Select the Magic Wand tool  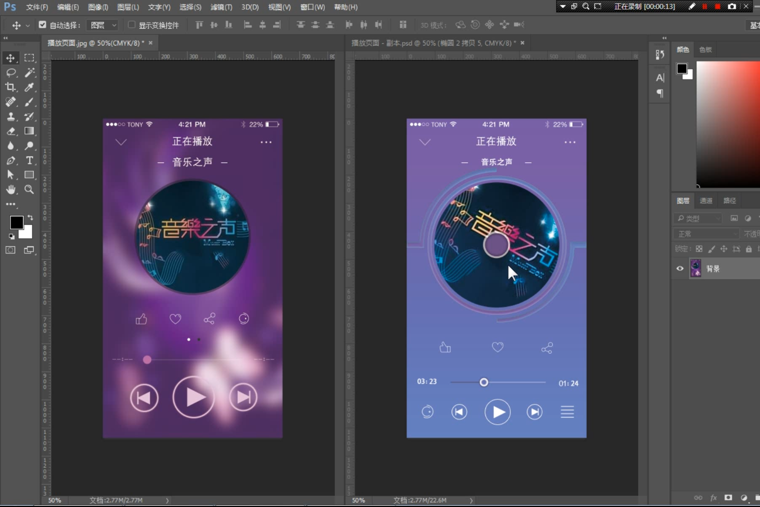click(x=29, y=73)
